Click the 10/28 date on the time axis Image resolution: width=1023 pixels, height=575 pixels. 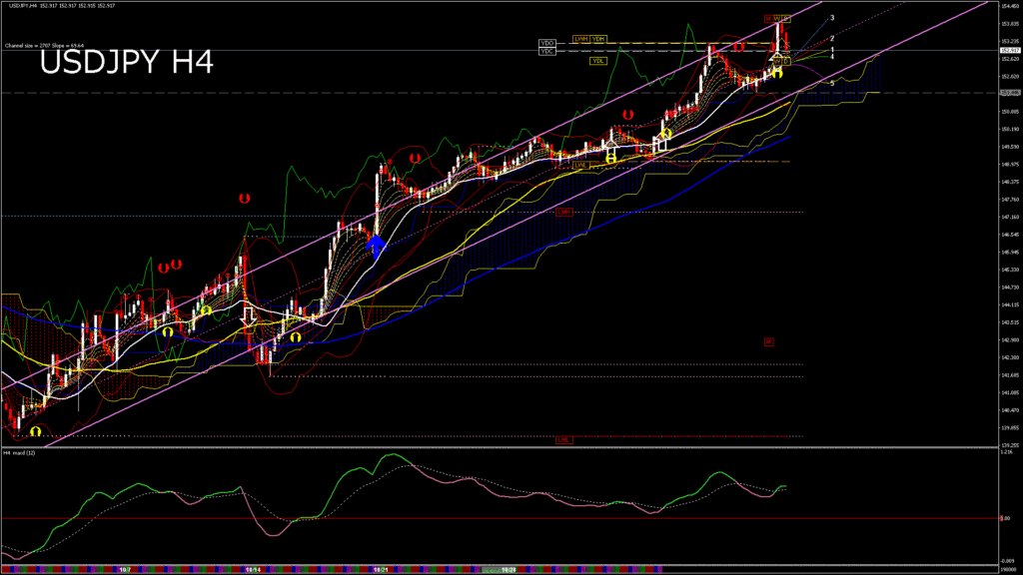click(x=509, y=570)
